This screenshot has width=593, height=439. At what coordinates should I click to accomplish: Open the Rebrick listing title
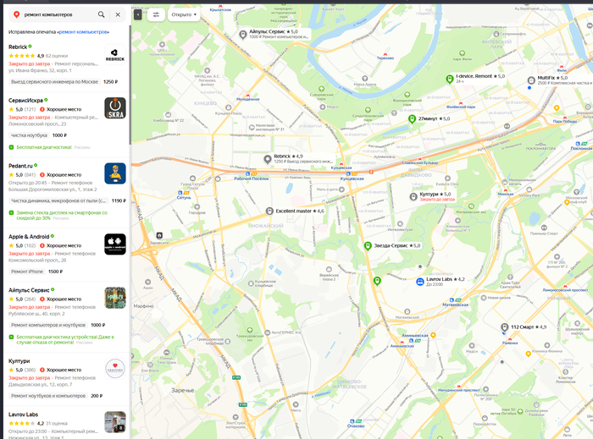(x=18, y=47)
